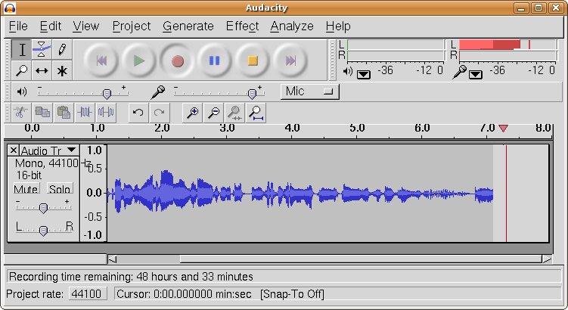Click the track gain slider handle
568x310 pixels.
coord(43,208)
